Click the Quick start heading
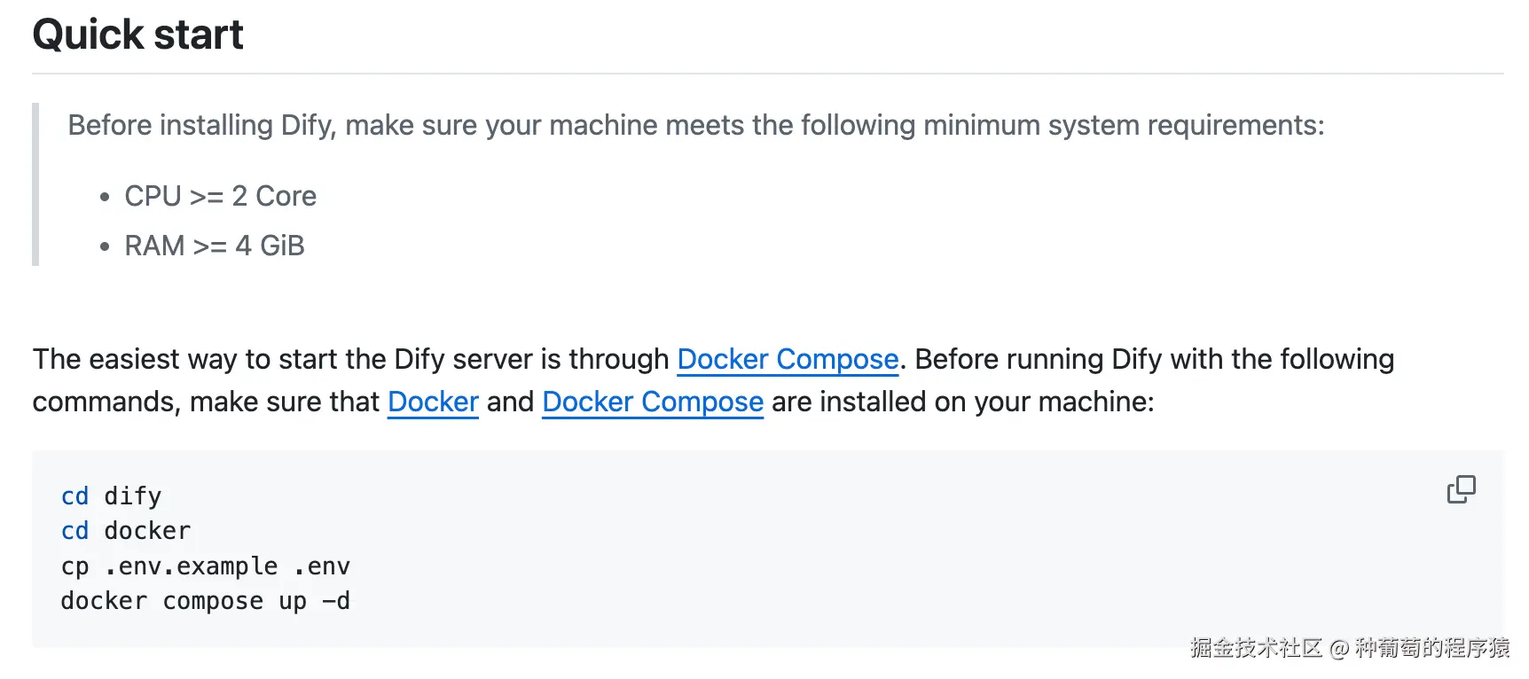The image size is (1529, 679). [x=137, y=35]
